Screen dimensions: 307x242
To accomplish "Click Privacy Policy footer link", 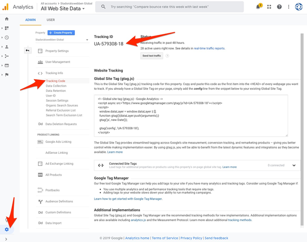I will click(191, 238).
